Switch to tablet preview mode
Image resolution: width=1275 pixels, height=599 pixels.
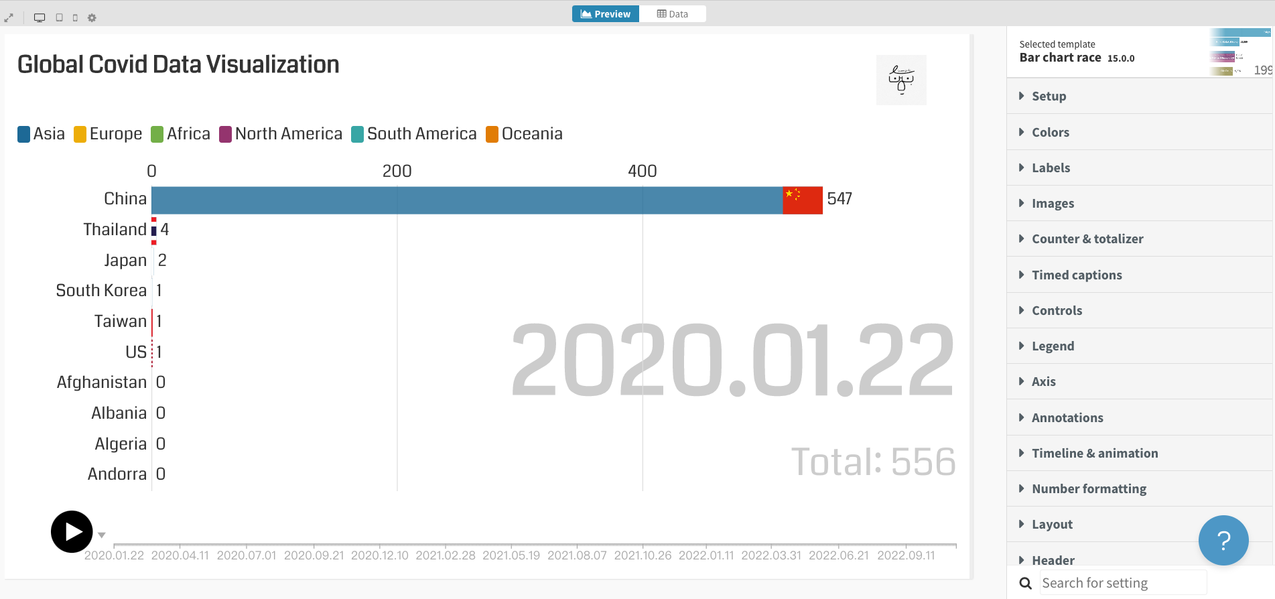59,18
